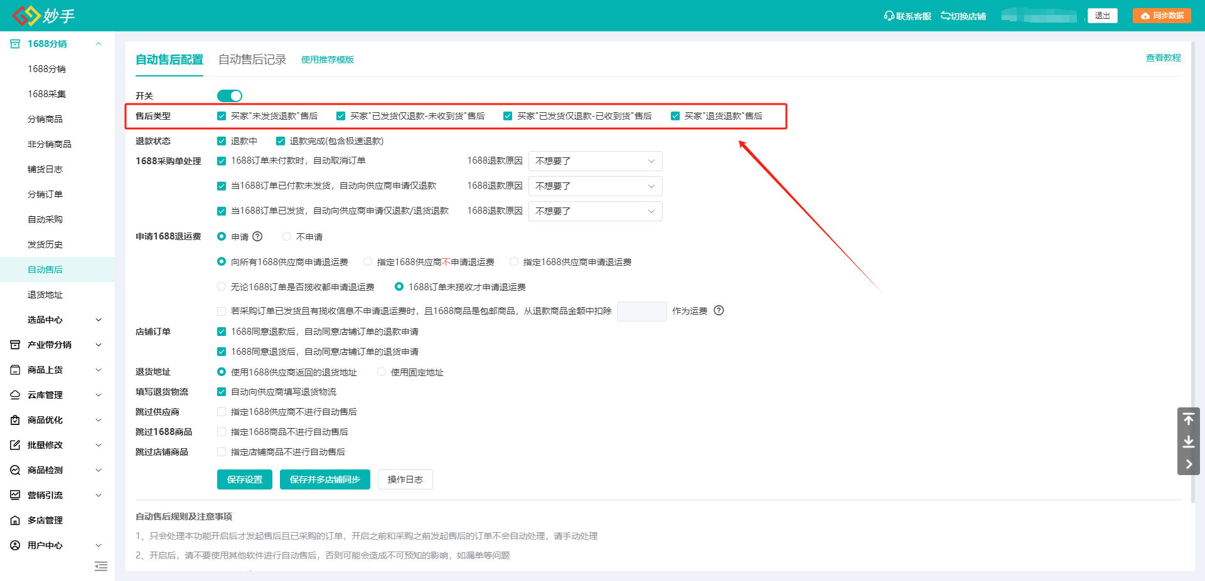Click the 切换店铺 switch icon

click(945, 16)
